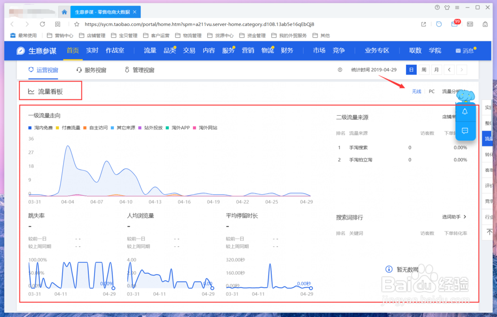Click the browser home icon
The width and height of the screenshot is (497, 317).
click(x=64, y=12)
